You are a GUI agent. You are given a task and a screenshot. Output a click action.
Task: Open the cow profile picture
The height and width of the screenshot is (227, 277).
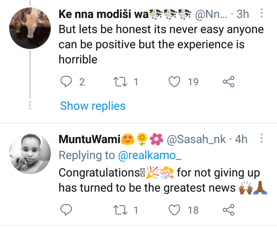click(x=30, y=28)
